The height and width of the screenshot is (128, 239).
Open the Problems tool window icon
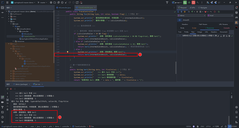pos(2,117)
